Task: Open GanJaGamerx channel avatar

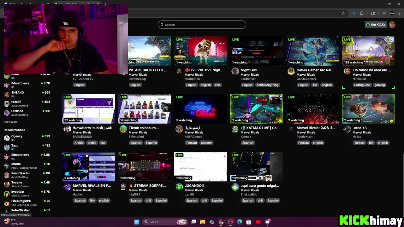Action: (291, 71)
